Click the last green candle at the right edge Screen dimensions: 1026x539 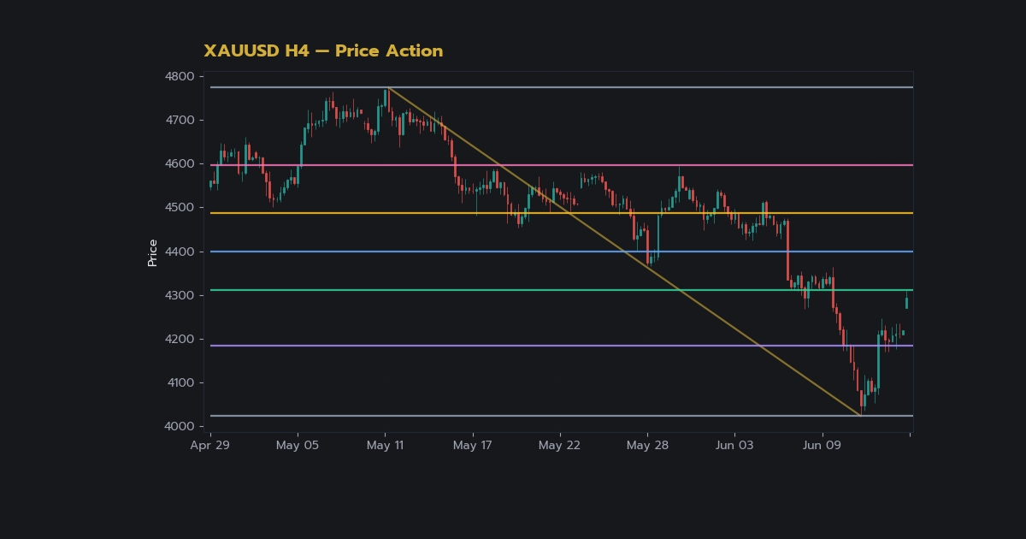coord(906,302)
